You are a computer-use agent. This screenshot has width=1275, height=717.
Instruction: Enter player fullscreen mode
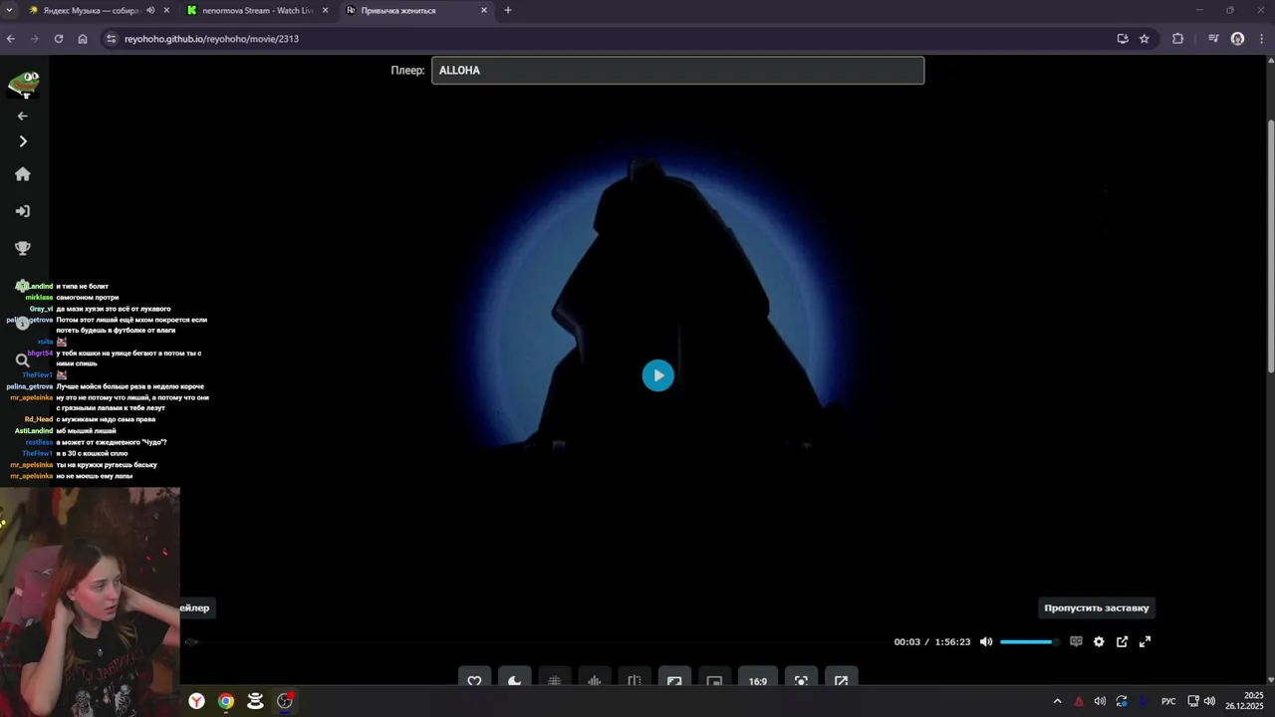[x=1145, y=642]
